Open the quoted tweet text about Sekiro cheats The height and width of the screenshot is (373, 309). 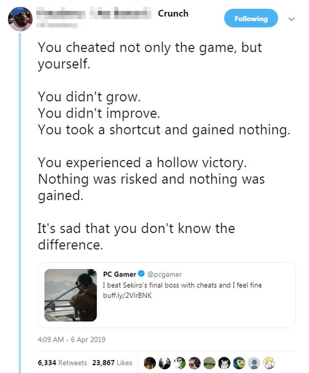click(x=182, y=285)
